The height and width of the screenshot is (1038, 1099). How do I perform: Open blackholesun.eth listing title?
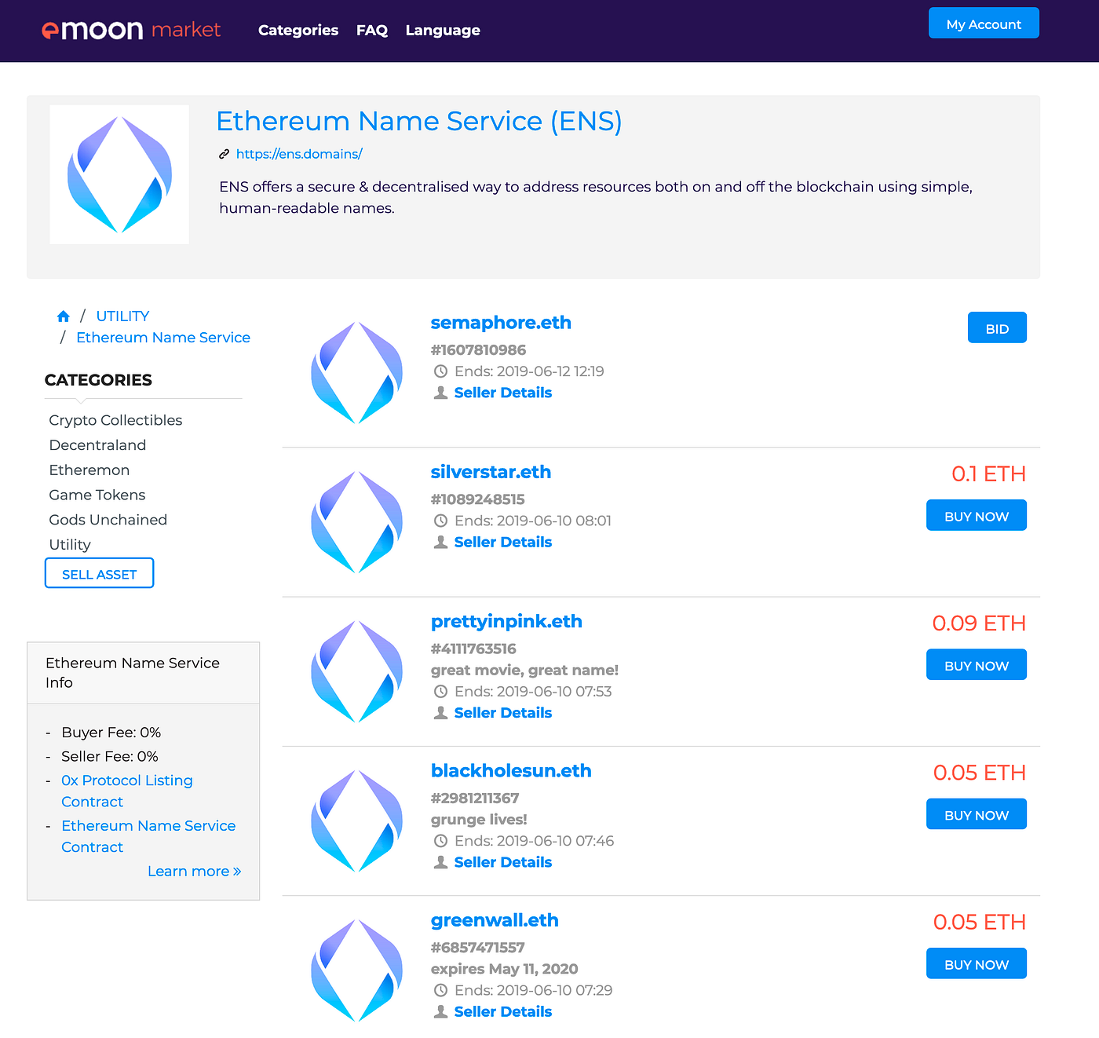pyautogui.click(x=511, y=771)
